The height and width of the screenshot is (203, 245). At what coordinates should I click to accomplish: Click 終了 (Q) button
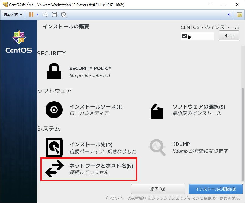[x=158, y=189]
